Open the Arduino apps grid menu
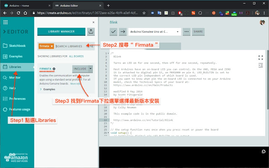The image size is (269, 168). 5,22
